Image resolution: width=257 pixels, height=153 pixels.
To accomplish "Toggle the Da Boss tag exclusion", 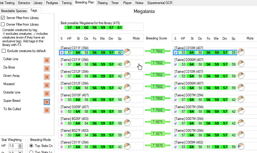I will point(47,68).
